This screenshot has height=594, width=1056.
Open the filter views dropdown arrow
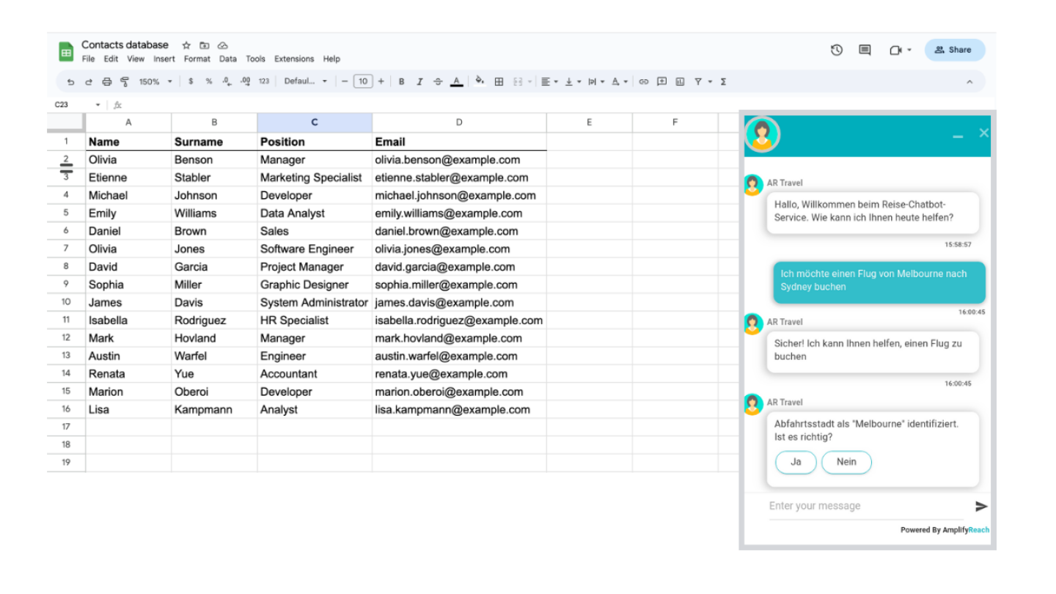(x=710, y=82)
